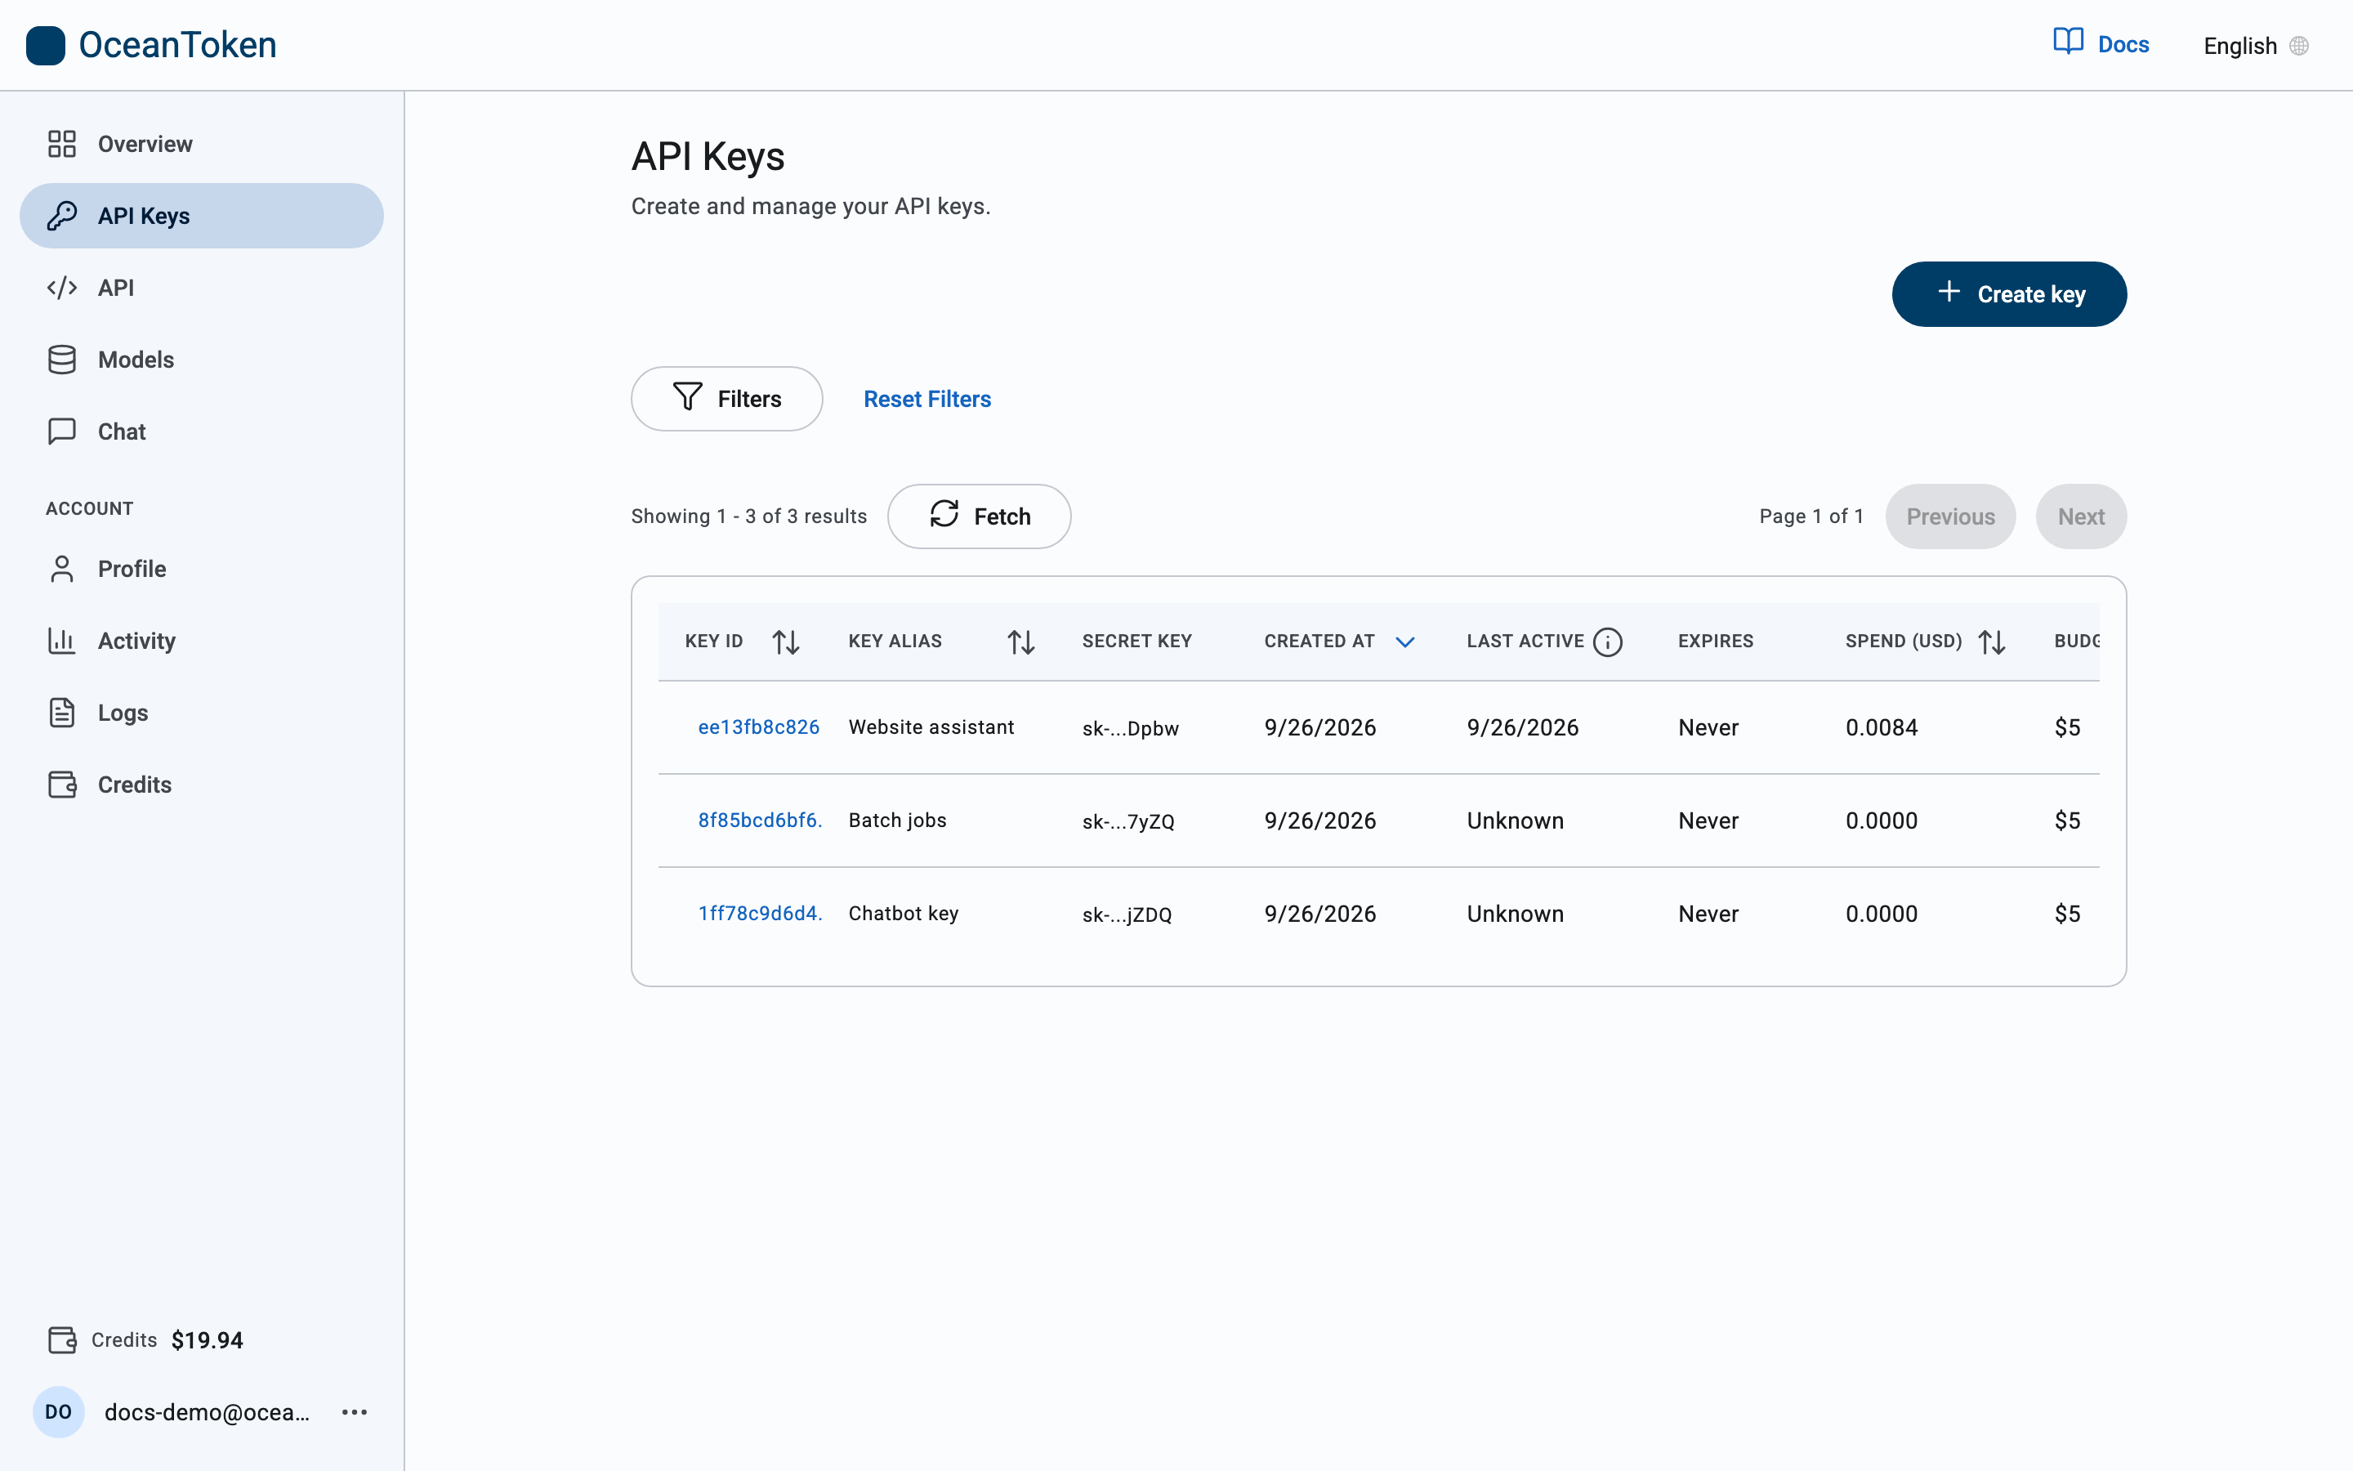The height and width of the screenshot is (1471, 2353).
Task: Go to Overview in the sidebar
Action: (x=201, y=144)
